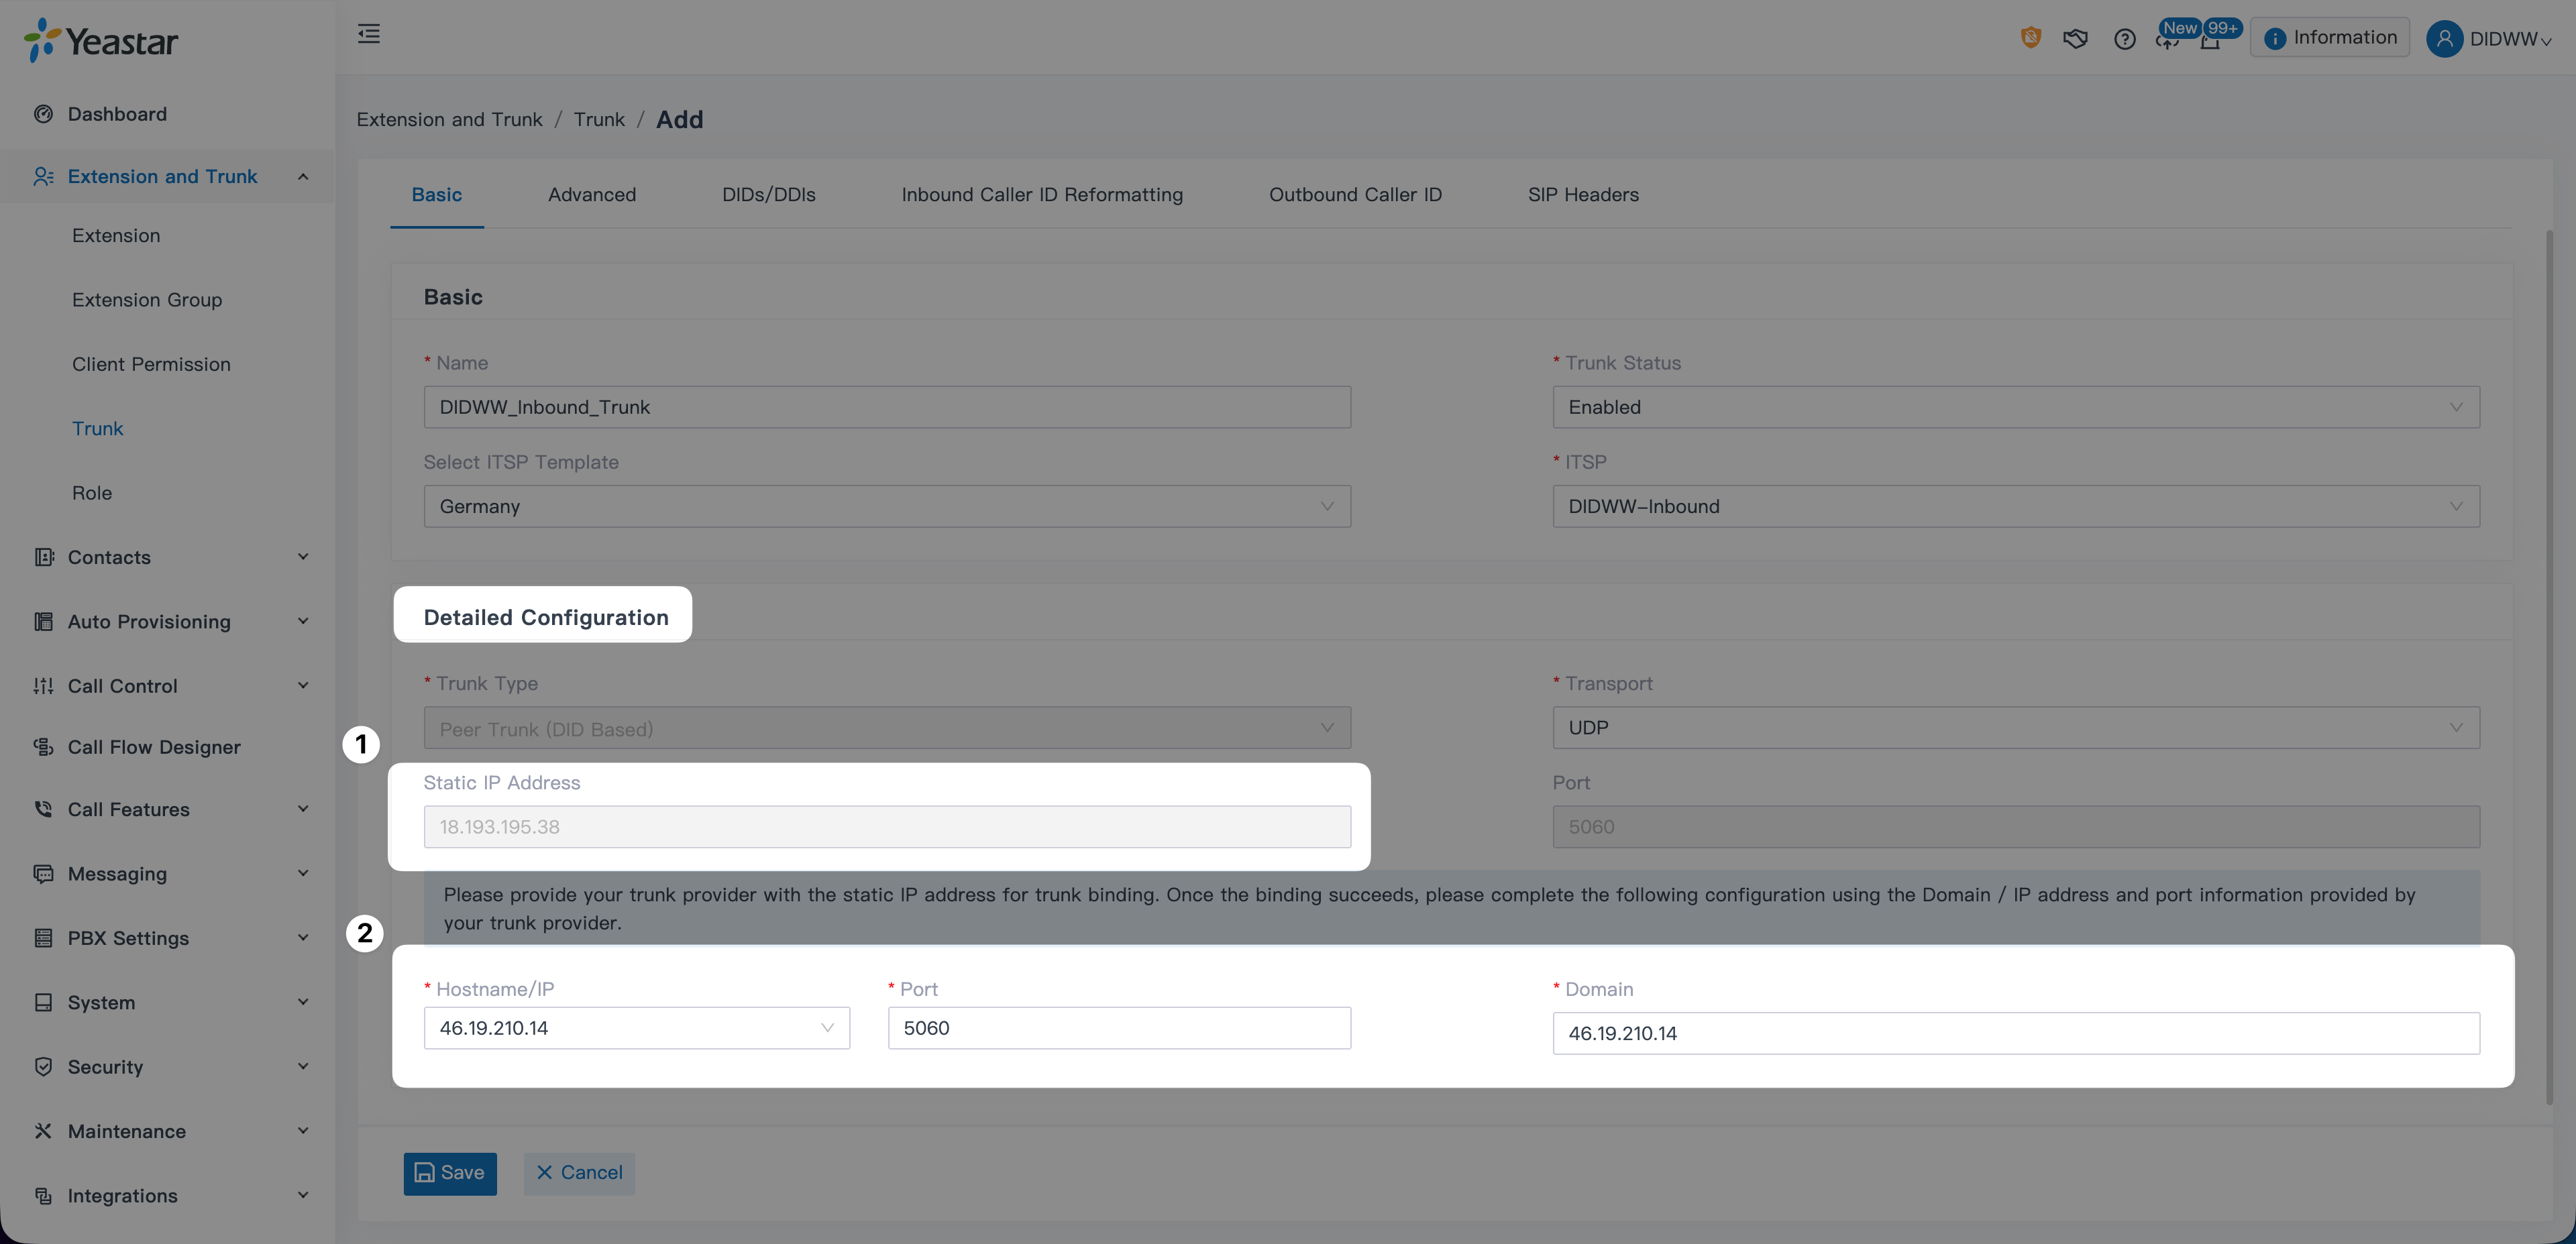Collapse the sidebar with hamburger icon

click(x=368, y=34)
